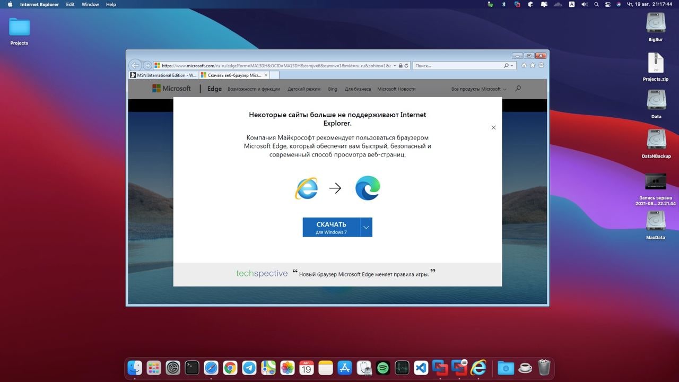Open Safari from the dock

tap(211, 367)
